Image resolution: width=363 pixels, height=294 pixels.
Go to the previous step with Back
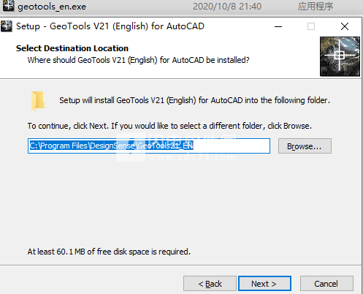[x=210, y=284]
